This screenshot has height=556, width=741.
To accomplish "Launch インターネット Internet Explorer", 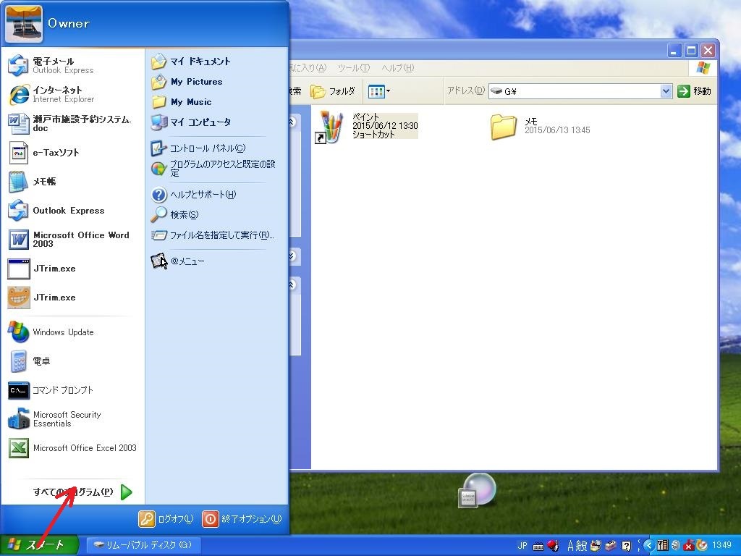I will (x=73, y=95).
